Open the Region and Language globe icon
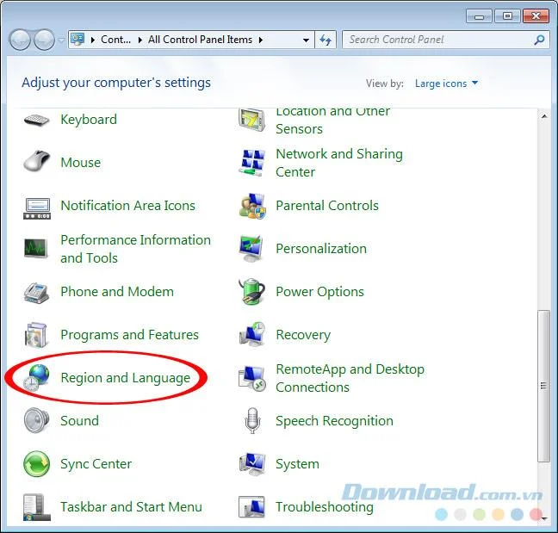558x533 pixels. (36, 377)
